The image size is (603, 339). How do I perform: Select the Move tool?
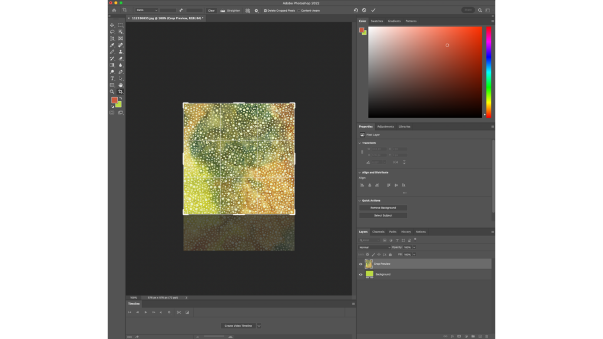(112, 25)
